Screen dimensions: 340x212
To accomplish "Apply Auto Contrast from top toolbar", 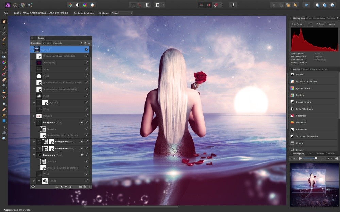I will [78, 5].
